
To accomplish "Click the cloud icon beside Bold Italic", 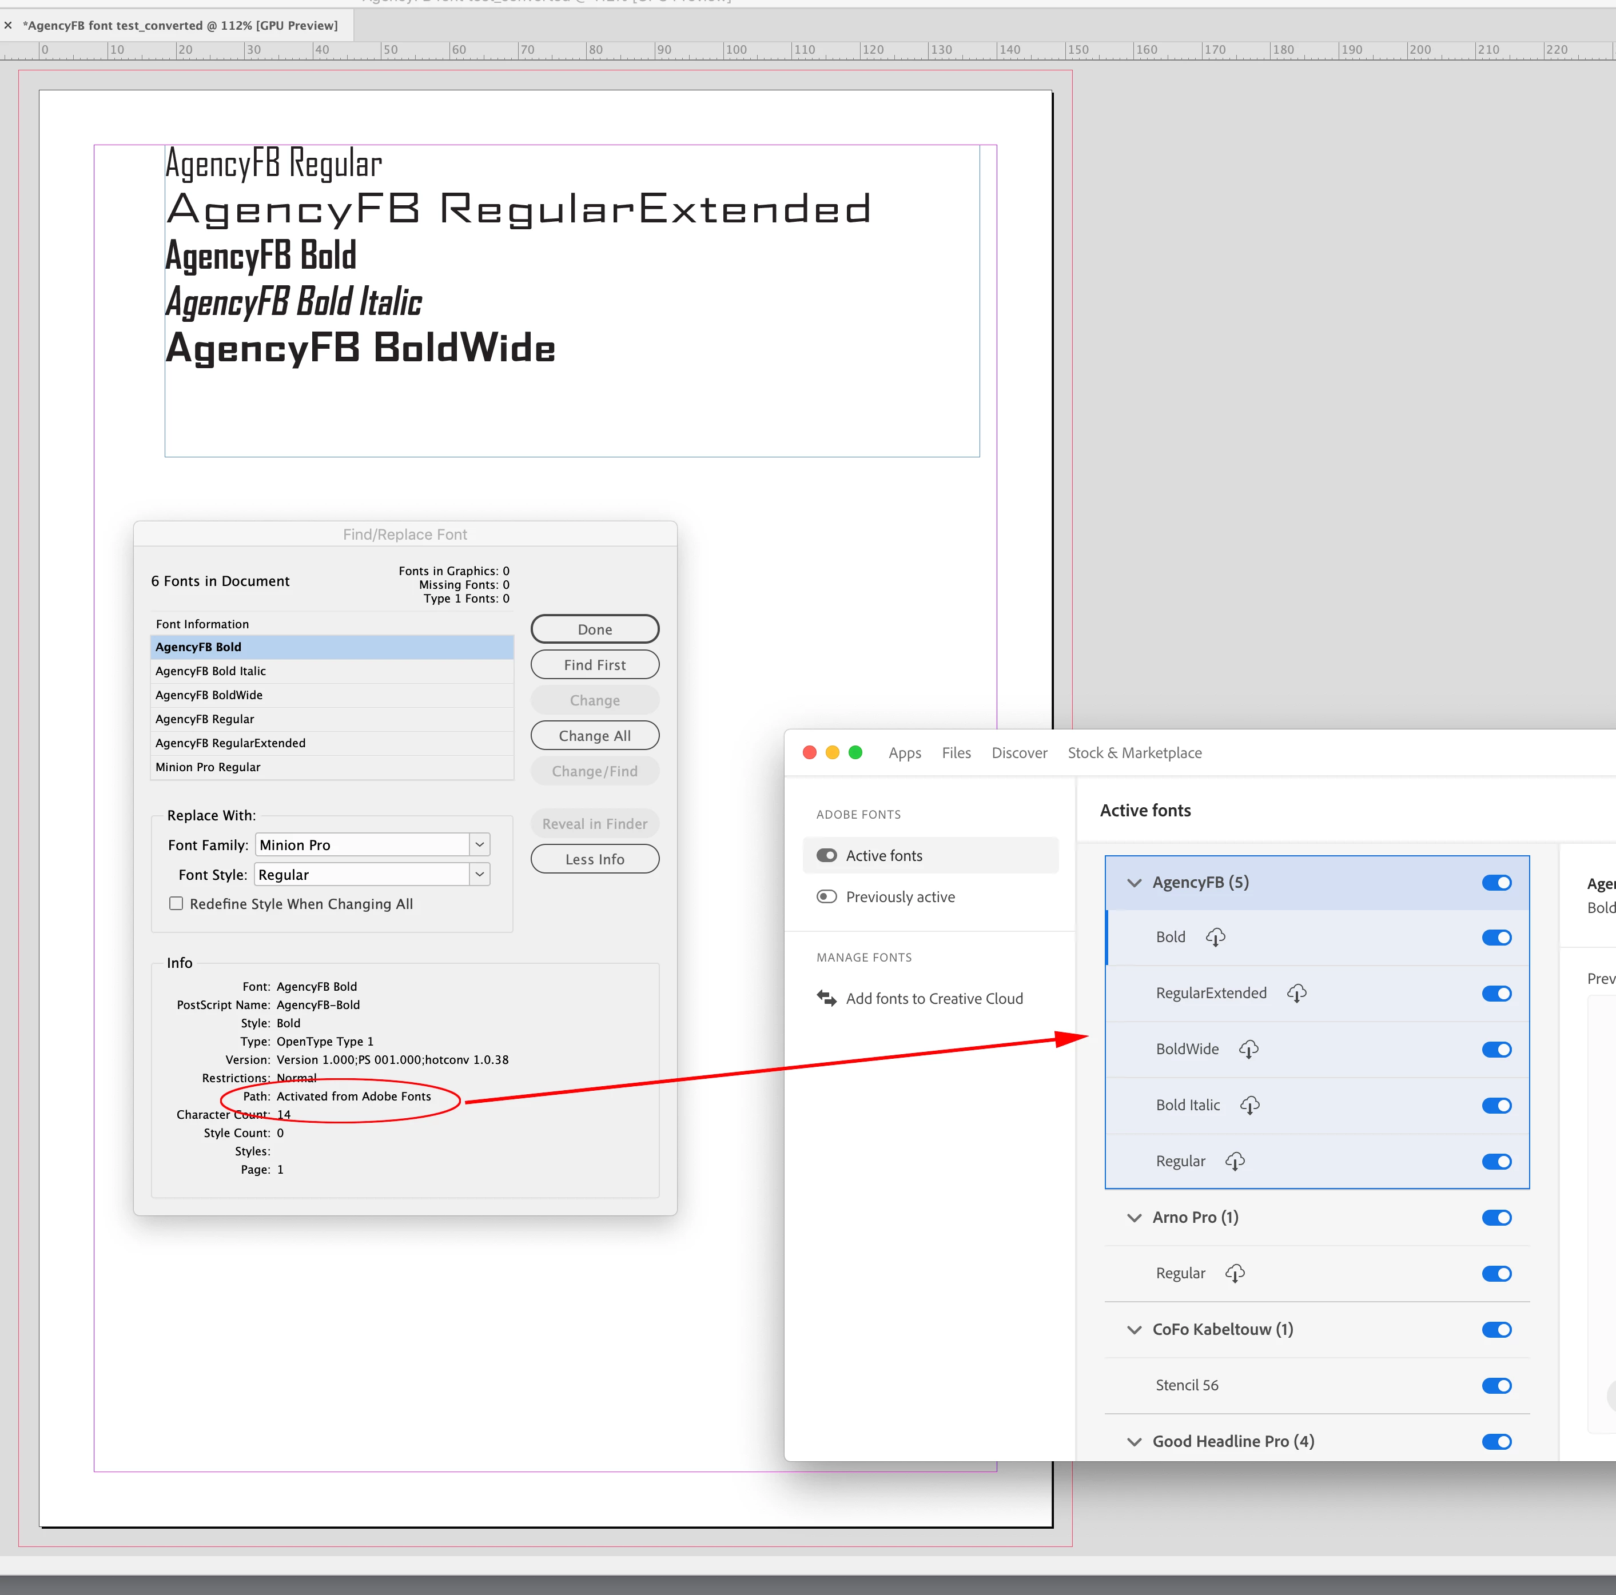I will 1249,1105.
